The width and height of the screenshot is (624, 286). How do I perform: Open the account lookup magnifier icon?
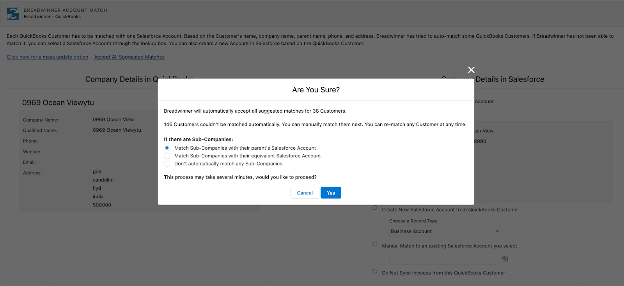[x=505, y=258]
